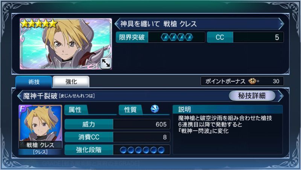
Task: Click the first 強化段階 blue orb
Action: pyautogui.click(x=123, y=150)
